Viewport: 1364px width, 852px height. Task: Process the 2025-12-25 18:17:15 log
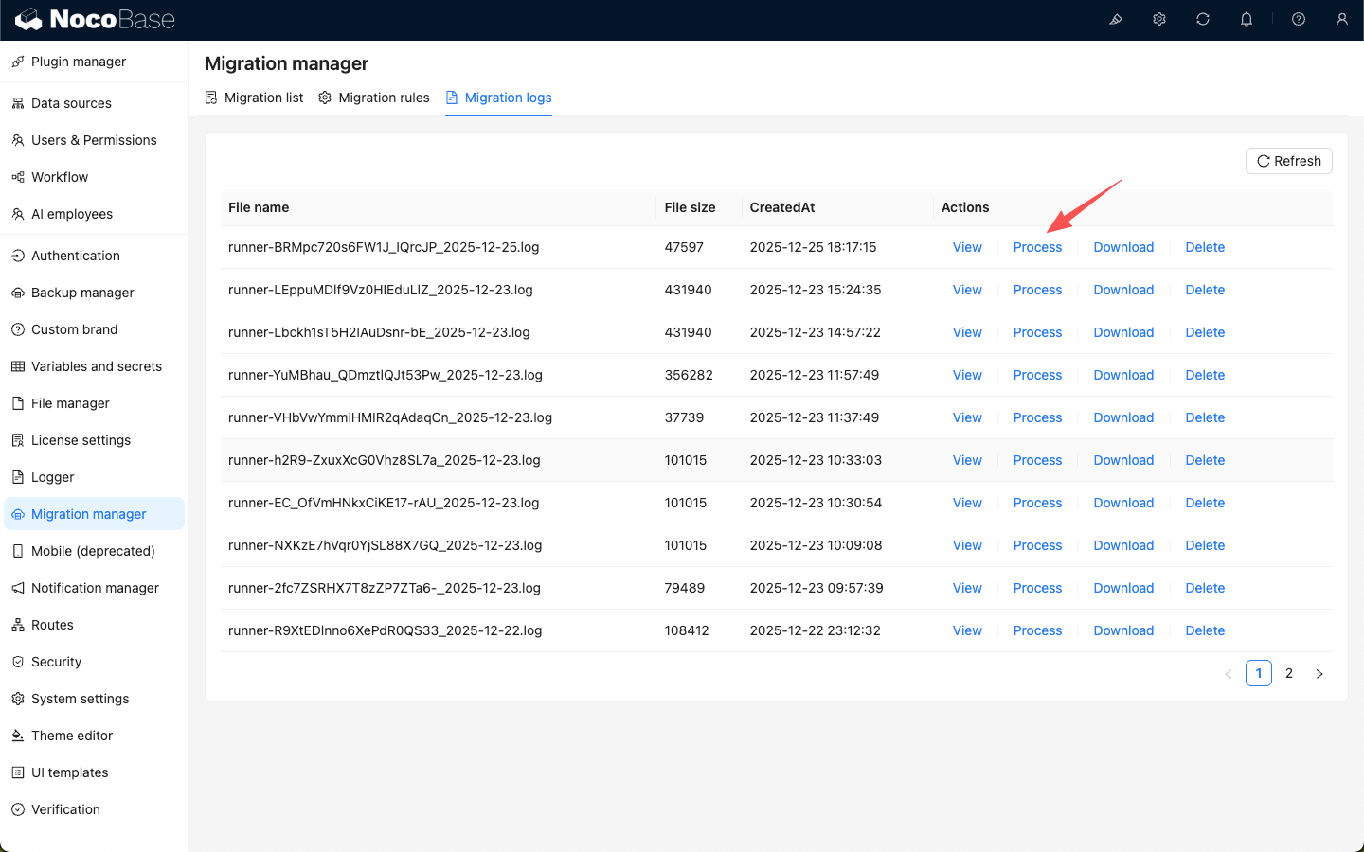[x=1037, y=247]
